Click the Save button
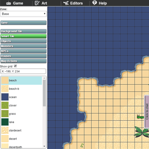 [23, 23]
